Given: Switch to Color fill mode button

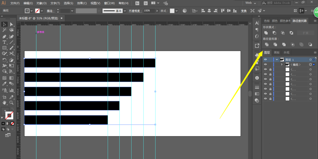Looking at the screenshot, I should (3, 123).
